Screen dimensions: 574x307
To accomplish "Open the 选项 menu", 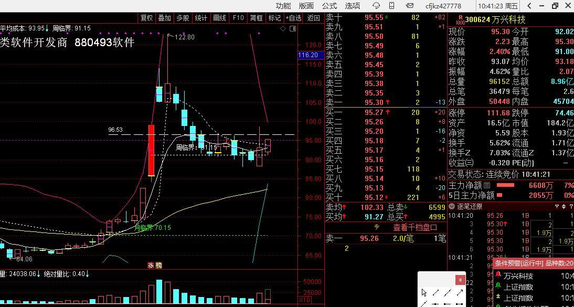I will pyautogui.click(x=353, y=6).
